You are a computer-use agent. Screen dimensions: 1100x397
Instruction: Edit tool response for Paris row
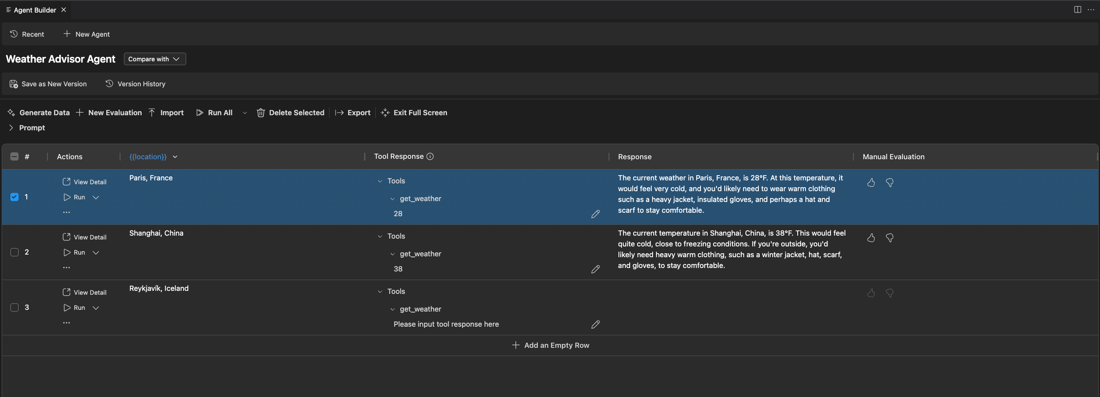click(596, 214)
